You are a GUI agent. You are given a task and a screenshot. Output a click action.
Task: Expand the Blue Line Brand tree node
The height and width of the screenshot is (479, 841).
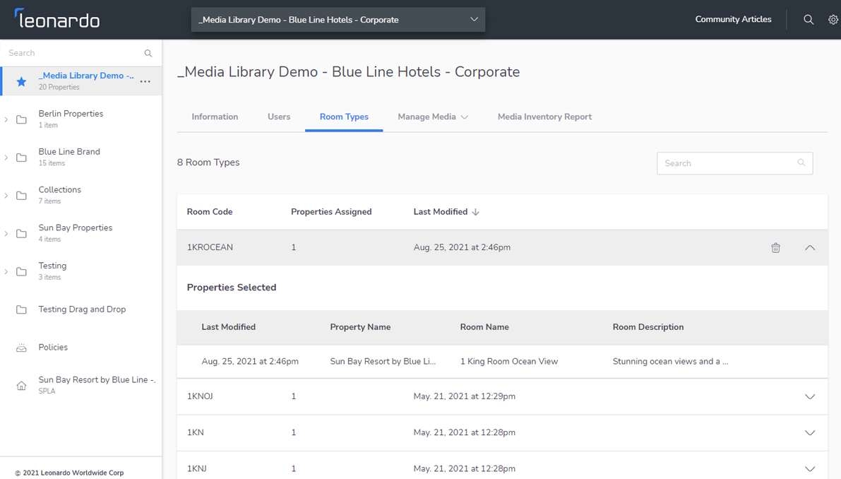pos(6,158)
